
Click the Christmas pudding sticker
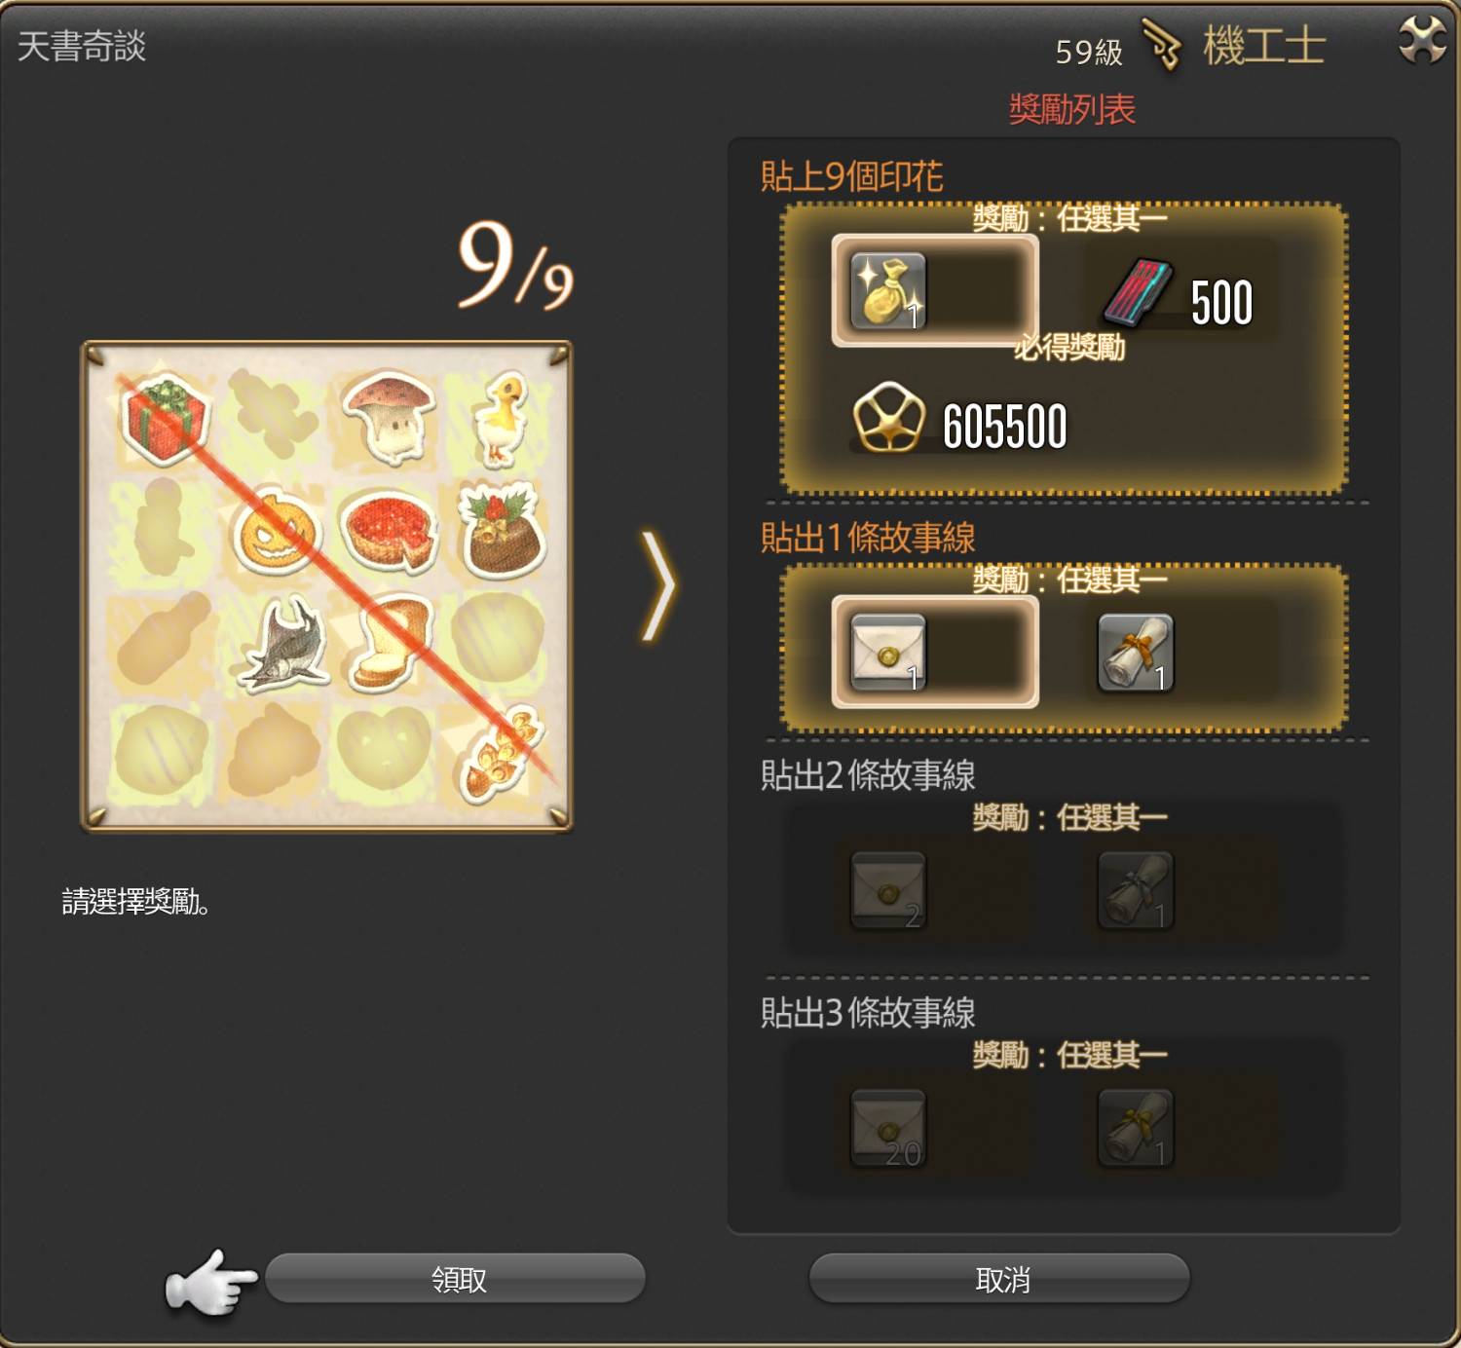click(501, 531)
